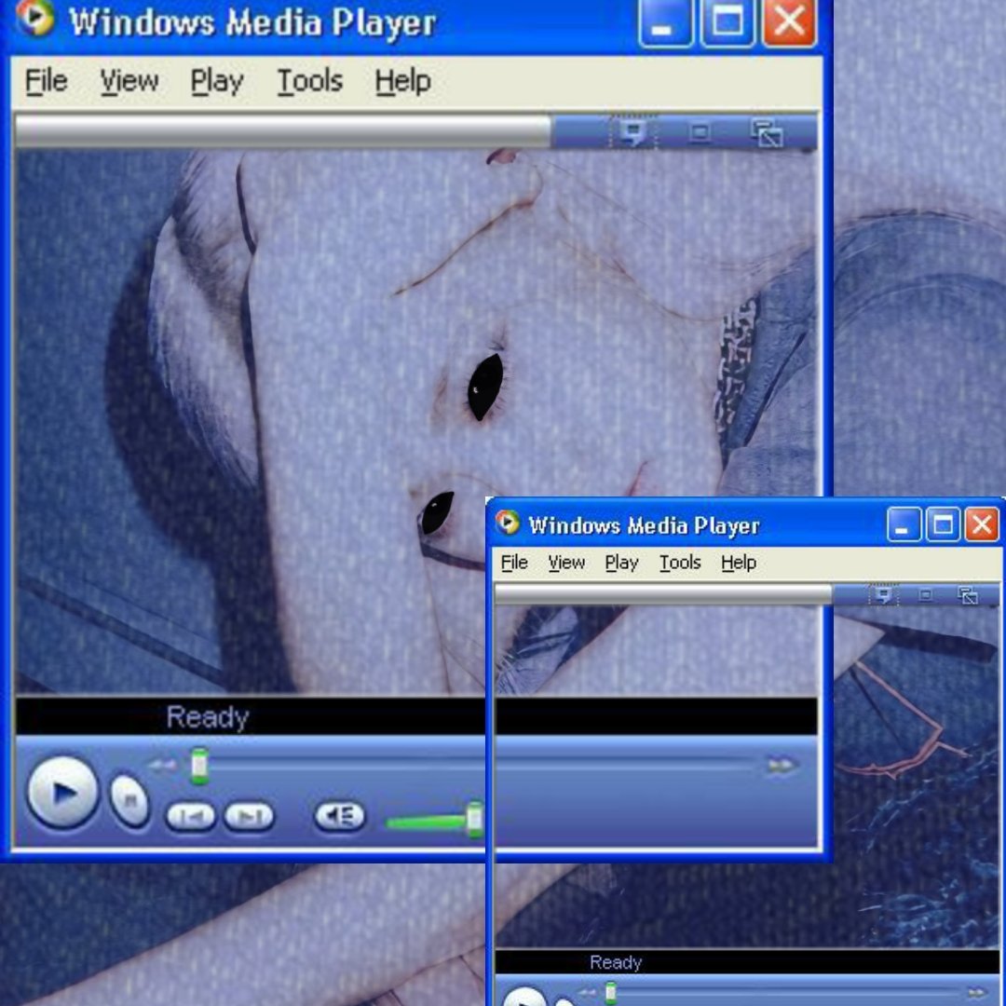This screenshot has height=1006, width=1006.
Task: Open the File menu in second player window
Action: coord(513,563)
